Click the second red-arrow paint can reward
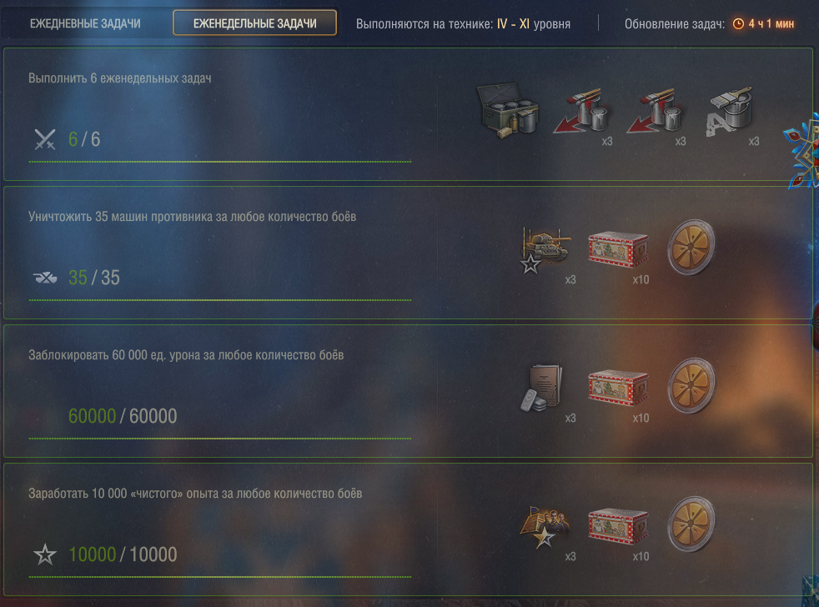The height and width of the screenshot is (607, 819). [655, 111]
